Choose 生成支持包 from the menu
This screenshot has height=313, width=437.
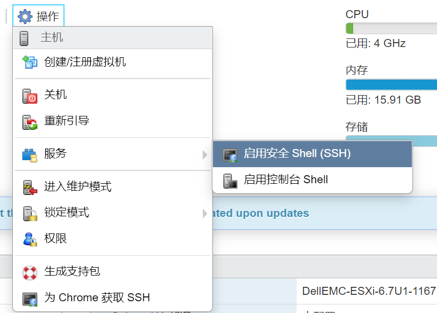click(x=72, y=271)
